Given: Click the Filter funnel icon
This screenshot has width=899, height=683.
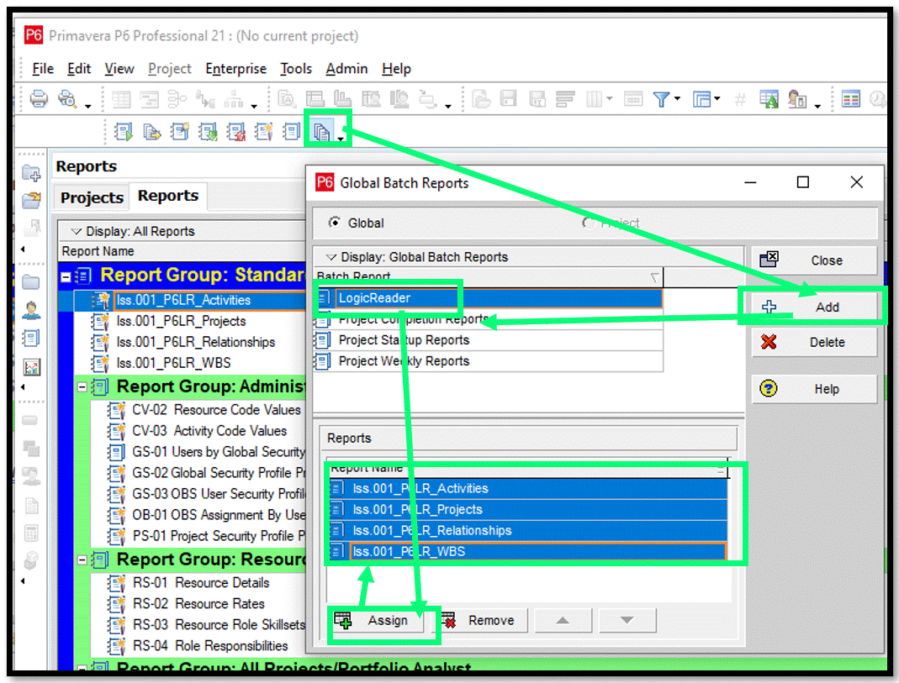Looking at the screenshot, I should 661,99.
